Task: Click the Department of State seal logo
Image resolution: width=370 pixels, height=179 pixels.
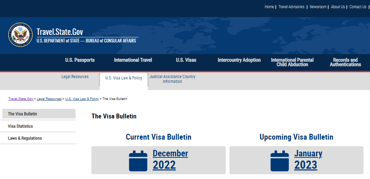Action: 20,35
